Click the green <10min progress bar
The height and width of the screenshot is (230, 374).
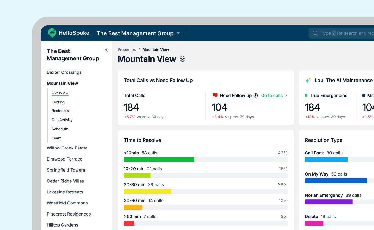159,159
